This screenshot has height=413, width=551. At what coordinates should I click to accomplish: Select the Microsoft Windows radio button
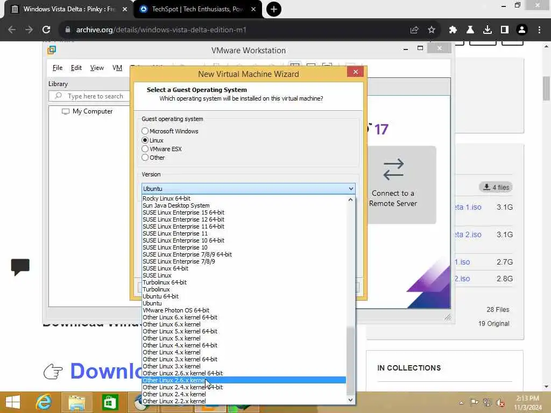(x=145, y=131)
